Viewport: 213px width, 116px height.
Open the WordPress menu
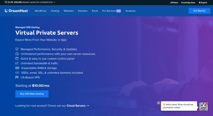pos(41,11)
